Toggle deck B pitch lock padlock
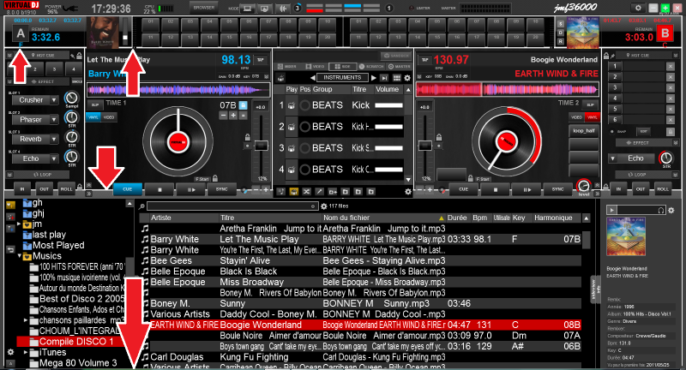Screen dimensions: 686x370 439,137
